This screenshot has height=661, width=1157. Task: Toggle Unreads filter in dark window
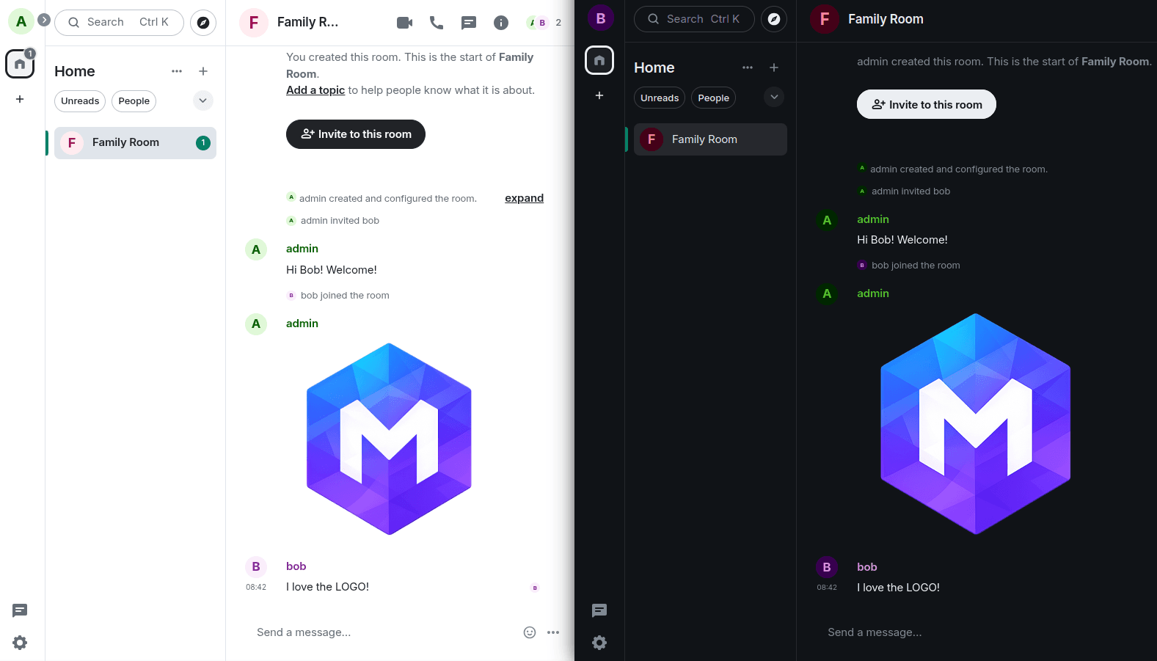[x=660, y=98]
